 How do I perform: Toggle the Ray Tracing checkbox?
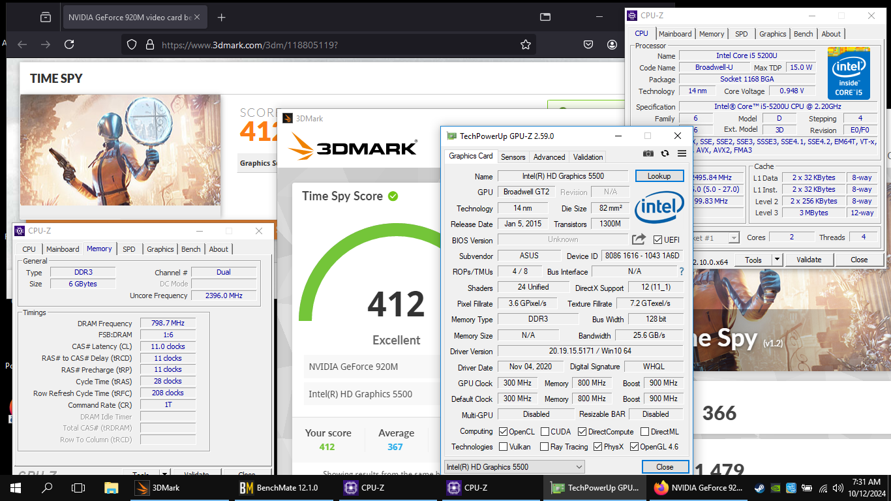tap(544, 447)
